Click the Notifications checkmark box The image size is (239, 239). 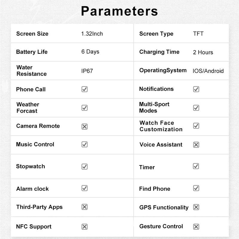coord(196,89)
